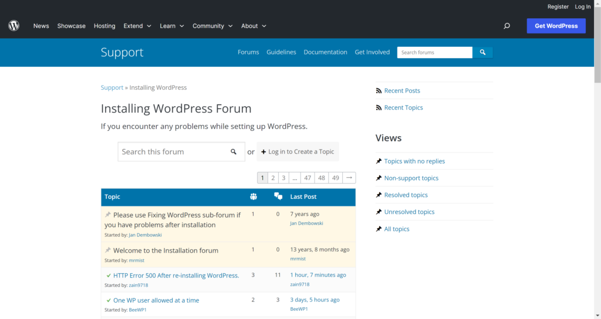The height and width of the screenshot is (319, 601).
Task: Click the Recent Posts RSS icon
Action: (x=379, y=91)
